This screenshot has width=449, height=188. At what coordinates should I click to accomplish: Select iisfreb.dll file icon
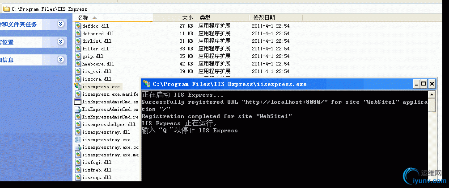tap(78, 170)
